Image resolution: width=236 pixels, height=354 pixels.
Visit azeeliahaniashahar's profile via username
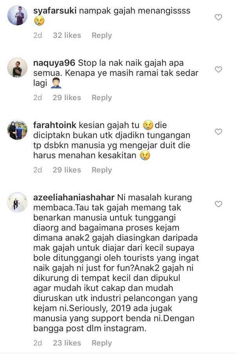pyautogui.click(x=74, y=198)
